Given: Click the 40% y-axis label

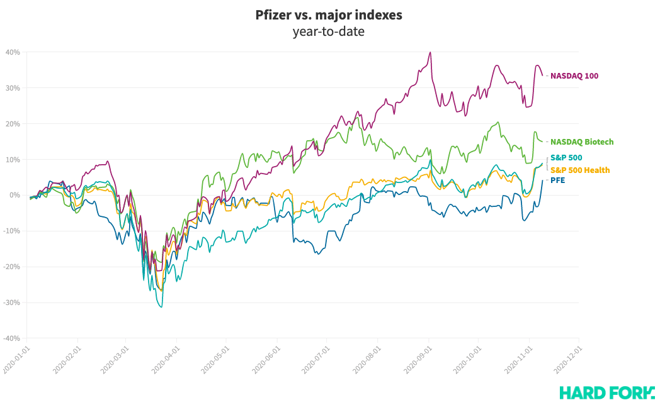Looking at the screenshot, I should (13, 52).
